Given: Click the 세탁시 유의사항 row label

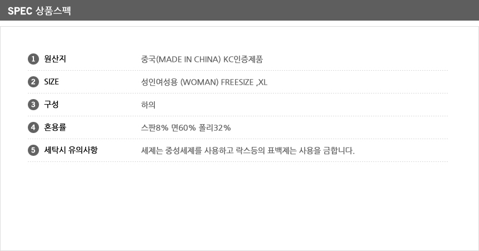Looking at the screenshot, I should click(x=71, y=150).
